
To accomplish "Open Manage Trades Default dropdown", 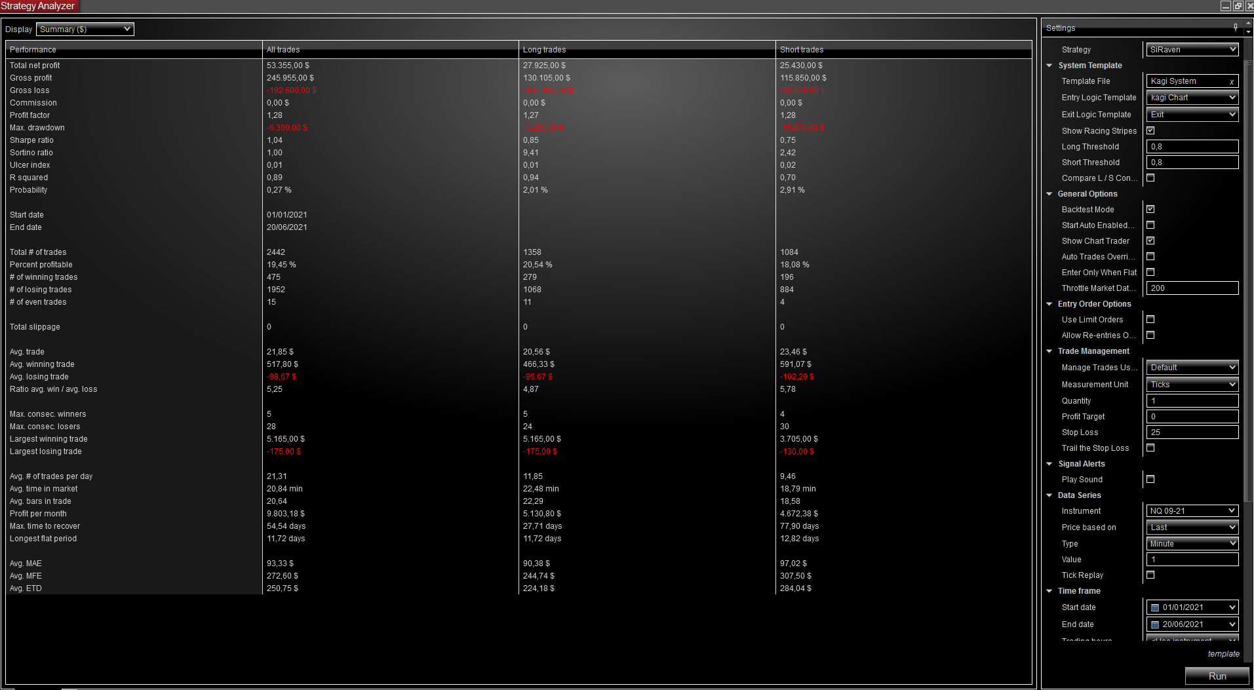I will coord(1192,368).
